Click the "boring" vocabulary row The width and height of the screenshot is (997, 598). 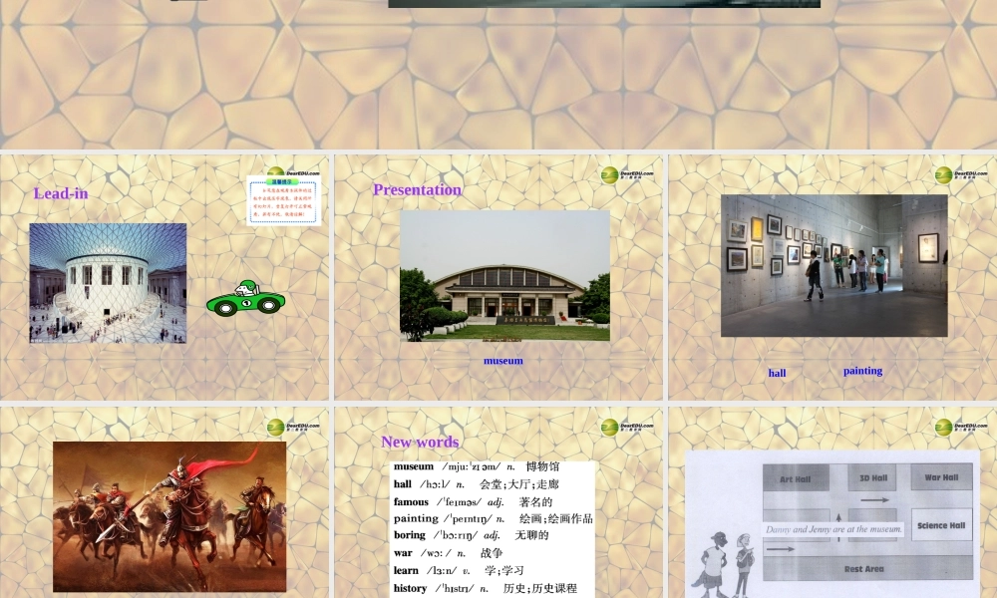point(472,535)
